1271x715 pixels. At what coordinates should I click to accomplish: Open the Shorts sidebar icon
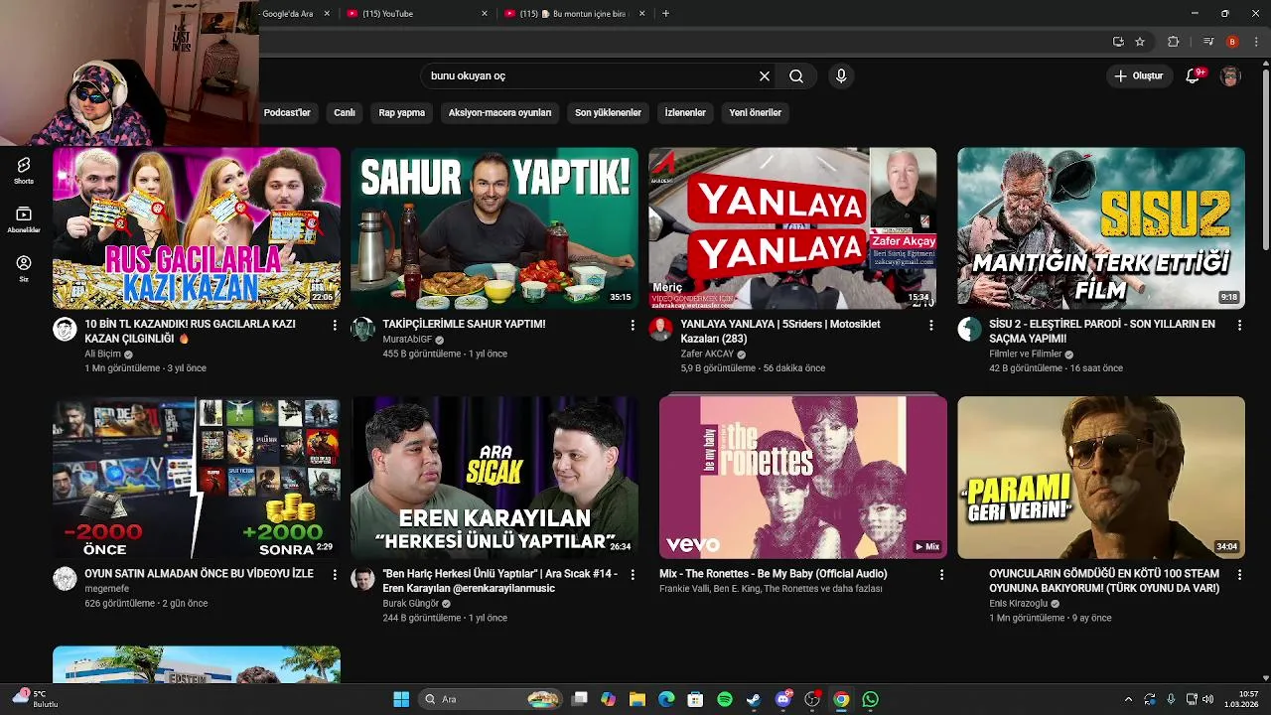[x=24, y=170]
